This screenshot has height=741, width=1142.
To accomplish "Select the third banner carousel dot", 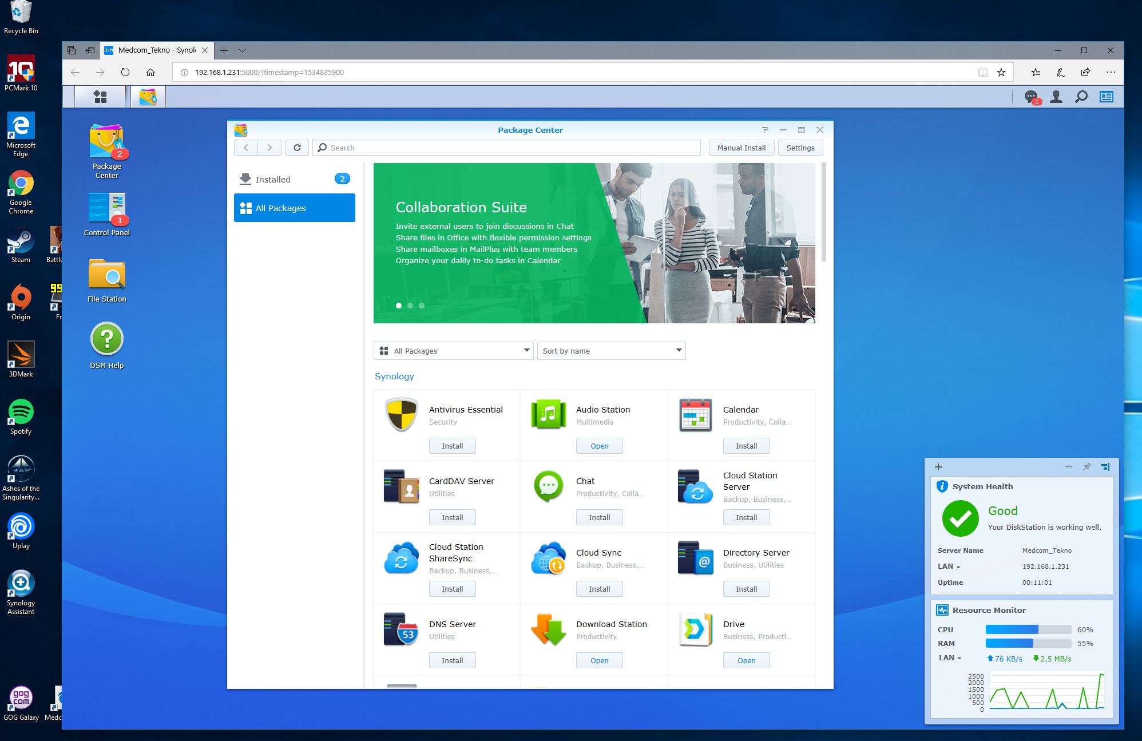I will (x=422, y=306).
